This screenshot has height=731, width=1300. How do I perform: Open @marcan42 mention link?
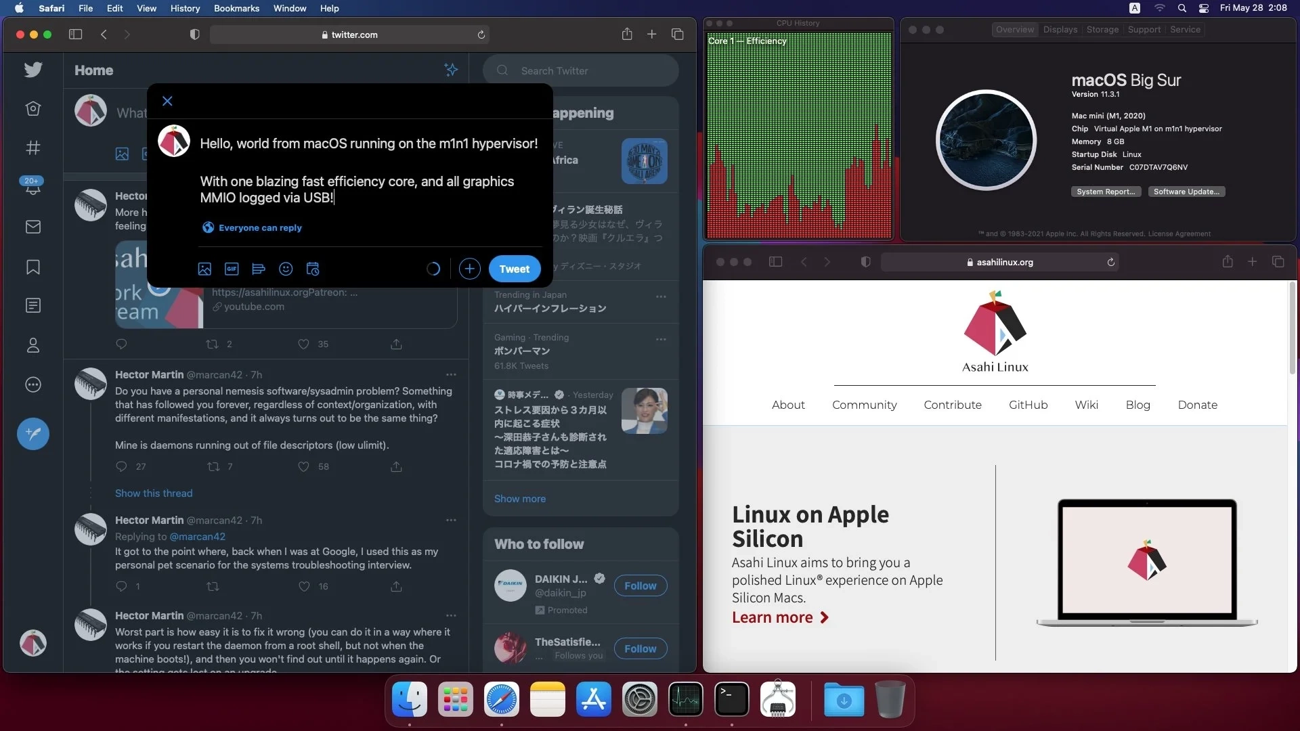[x=197, y=536]
